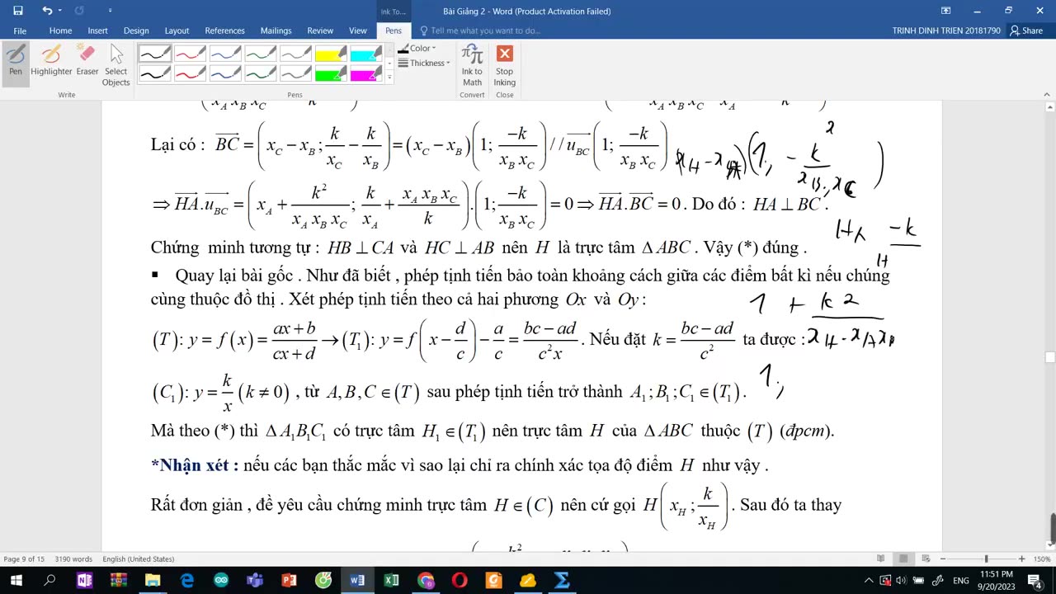Pick the blue pen in the bottom row of the gallery
This screenshot has height=594, width=1056.
point(226,73)
